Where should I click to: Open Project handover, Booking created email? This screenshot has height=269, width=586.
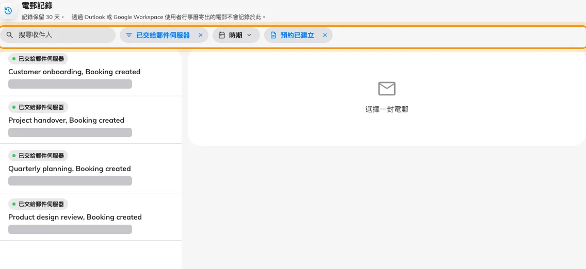[91, 120]
